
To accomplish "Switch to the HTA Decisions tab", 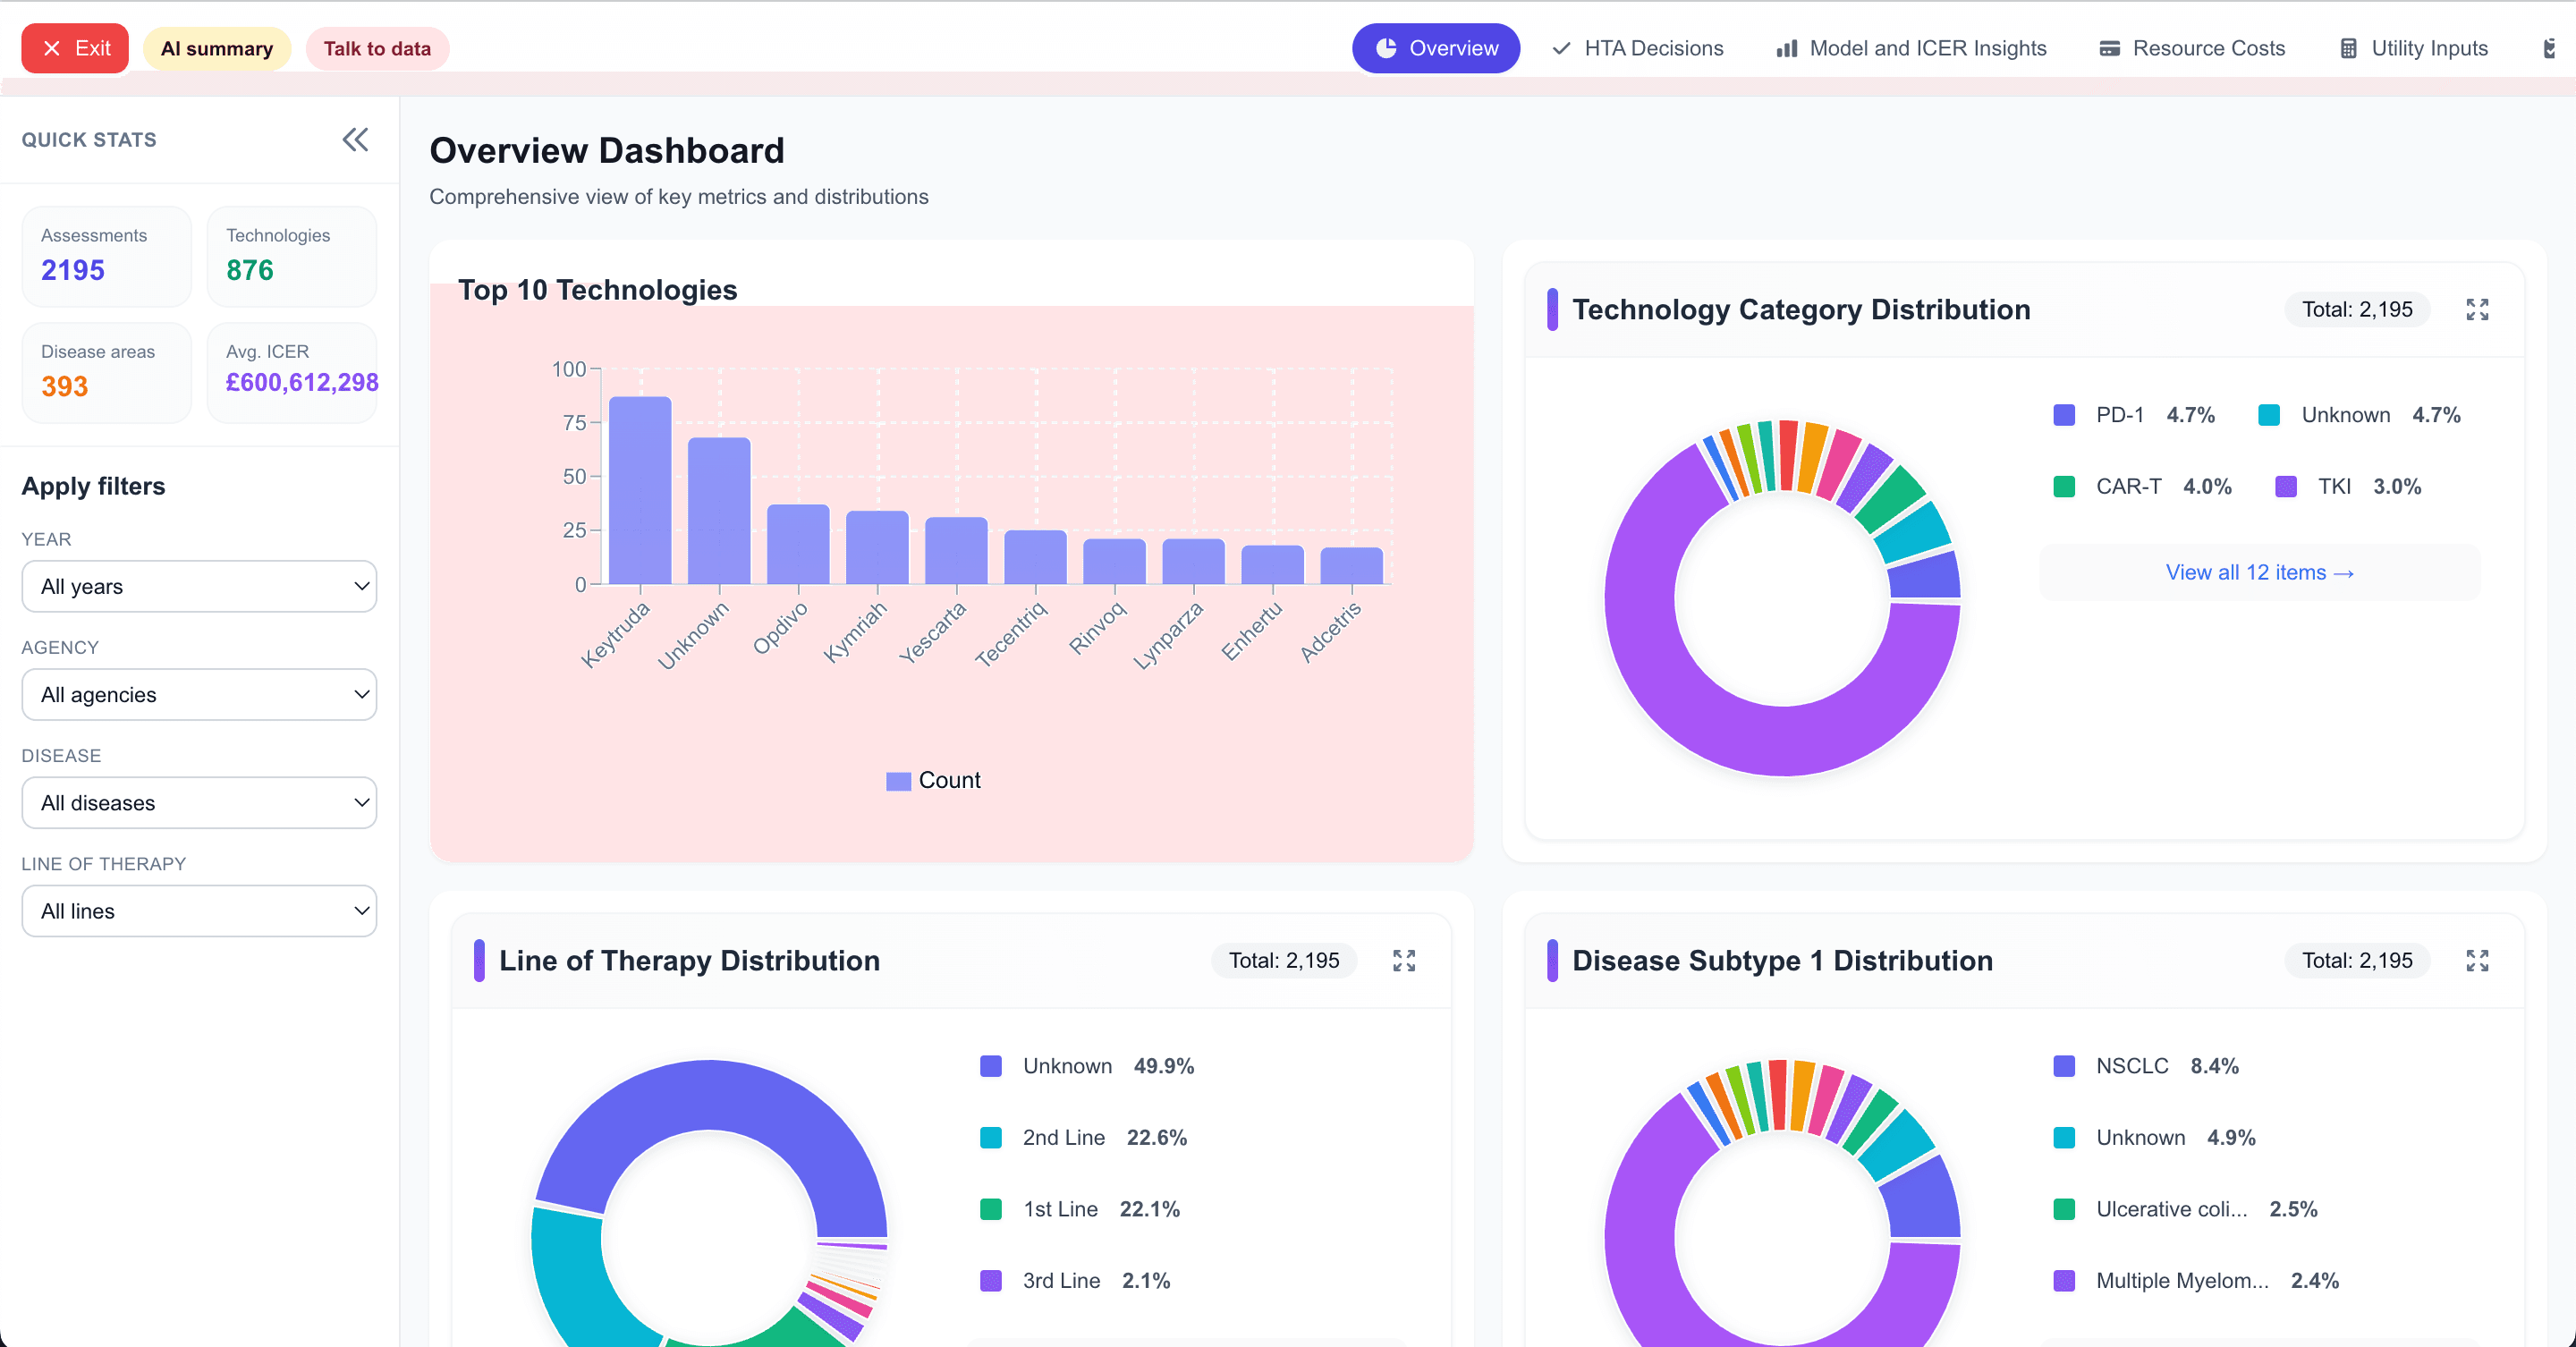I will tap(1637, 48).
